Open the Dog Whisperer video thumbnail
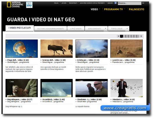The width and height of the screenshot is (154, 119). point(22,88)
